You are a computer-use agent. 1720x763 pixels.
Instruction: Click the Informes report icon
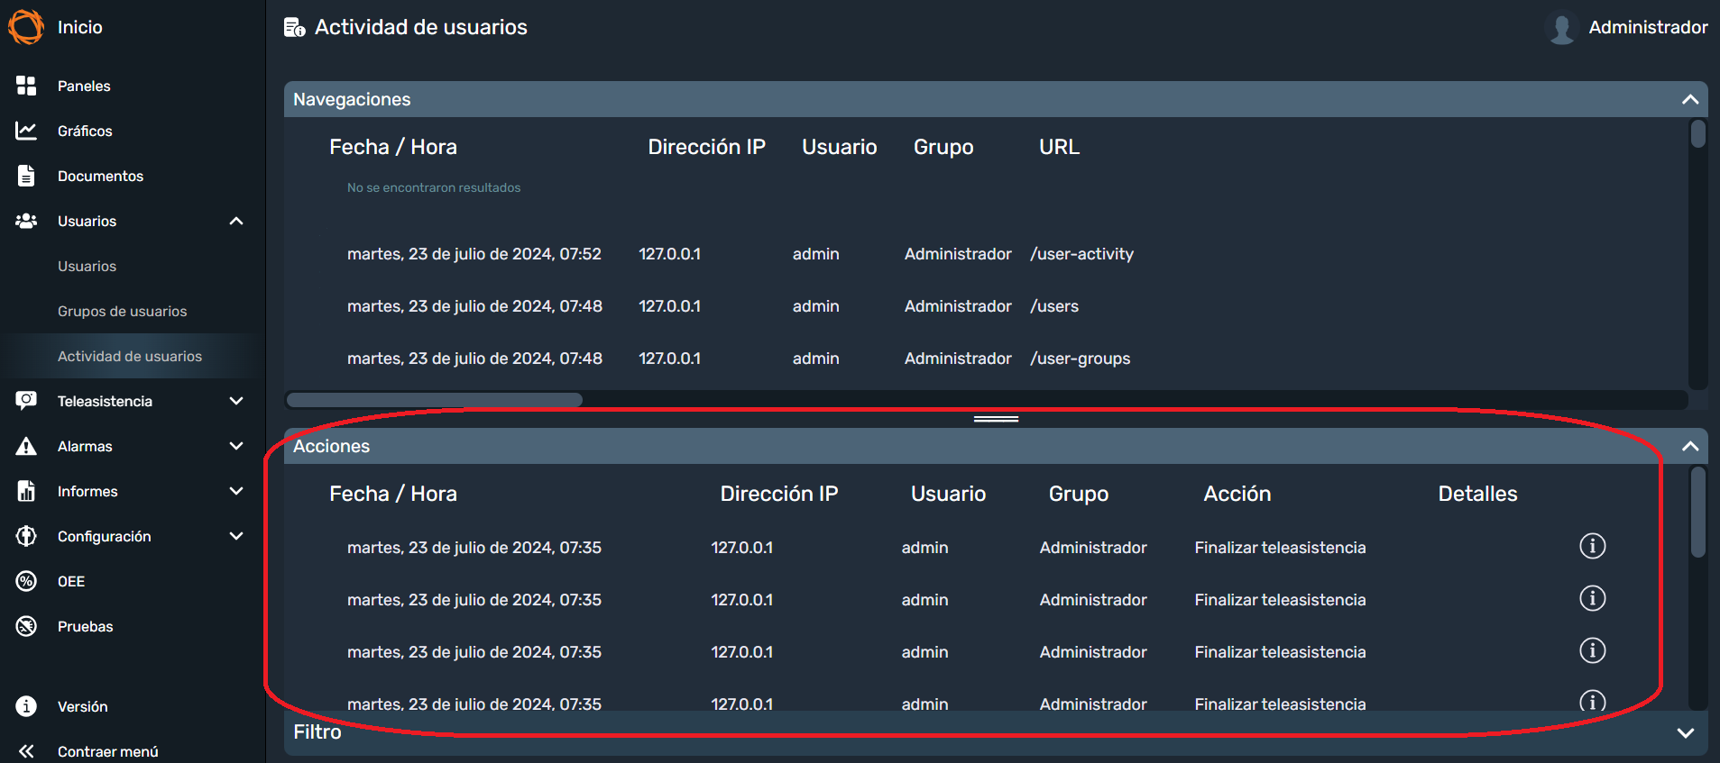26,491
